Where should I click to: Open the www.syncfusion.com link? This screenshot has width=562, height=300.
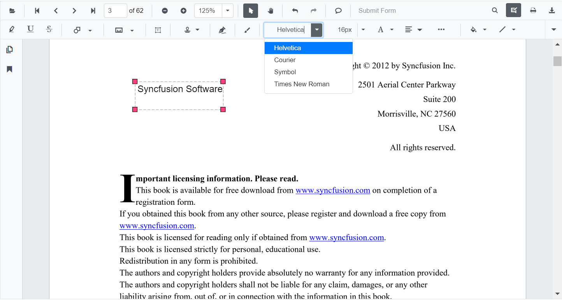[333, 190]
